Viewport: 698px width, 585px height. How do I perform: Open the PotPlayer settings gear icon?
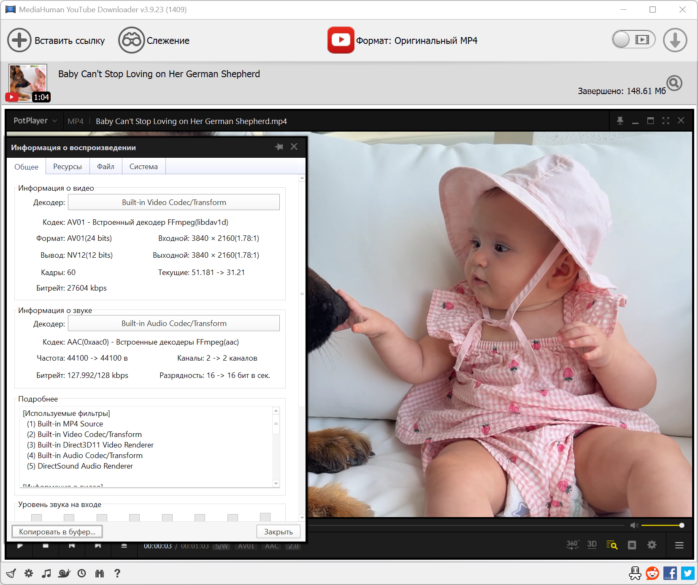click(652, 545)
